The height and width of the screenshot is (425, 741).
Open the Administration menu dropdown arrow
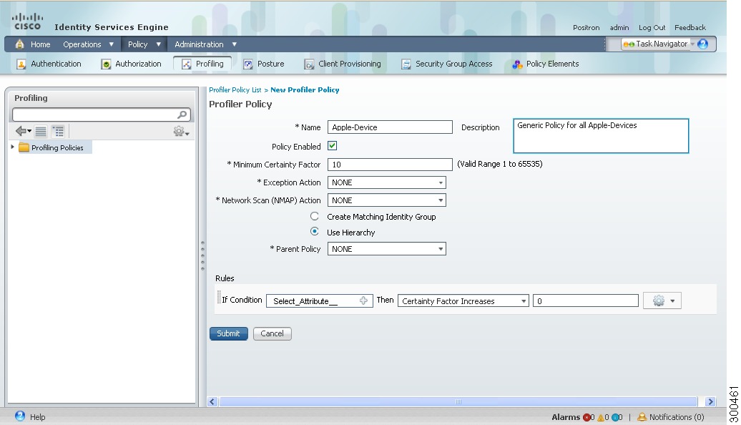pyautogui.click(x=235, y=44)
